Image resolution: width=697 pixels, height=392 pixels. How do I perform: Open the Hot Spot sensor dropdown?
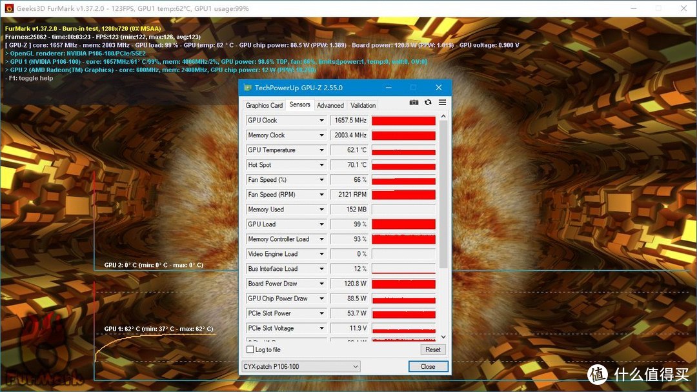(322, 164)
